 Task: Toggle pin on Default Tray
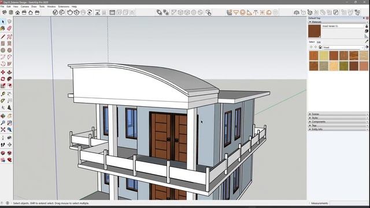[x=364, y=18]
